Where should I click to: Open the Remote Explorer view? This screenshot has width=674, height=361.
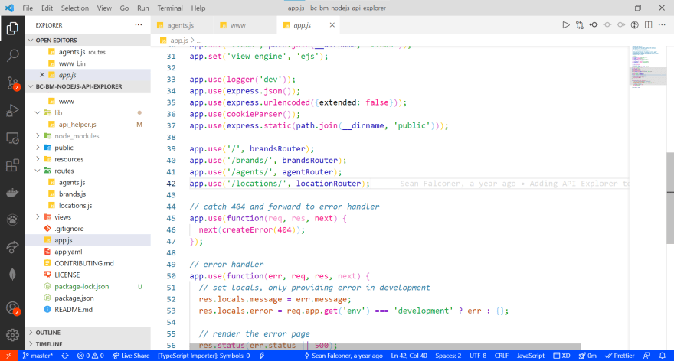(12, 138)
